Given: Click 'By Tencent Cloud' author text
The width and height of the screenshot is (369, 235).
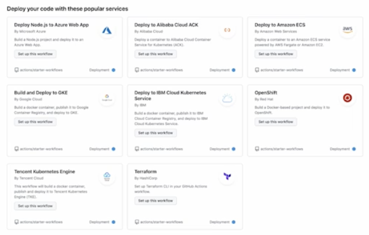Looking at the screenshot, I should [29, 178].
